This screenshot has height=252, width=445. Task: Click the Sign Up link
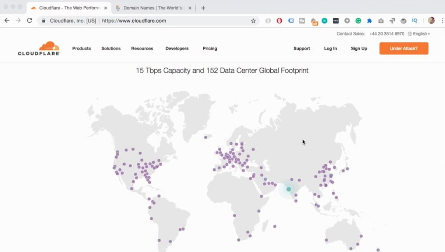pos(359,48)
